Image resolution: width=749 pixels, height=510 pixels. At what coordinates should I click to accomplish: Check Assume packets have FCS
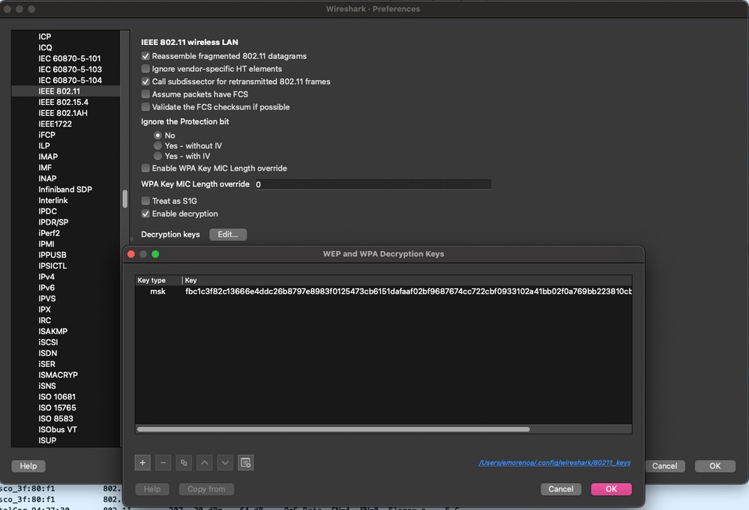145,94
